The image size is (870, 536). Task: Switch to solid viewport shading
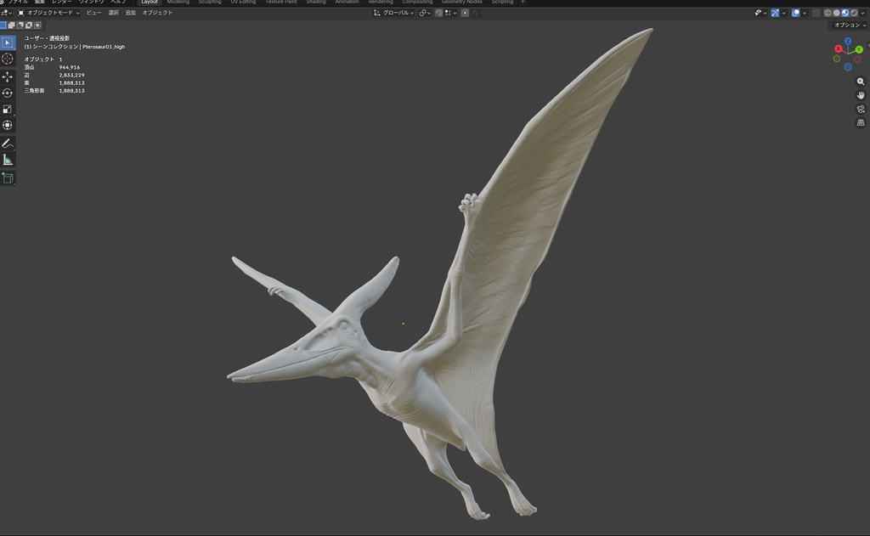(x=836, y=13)
